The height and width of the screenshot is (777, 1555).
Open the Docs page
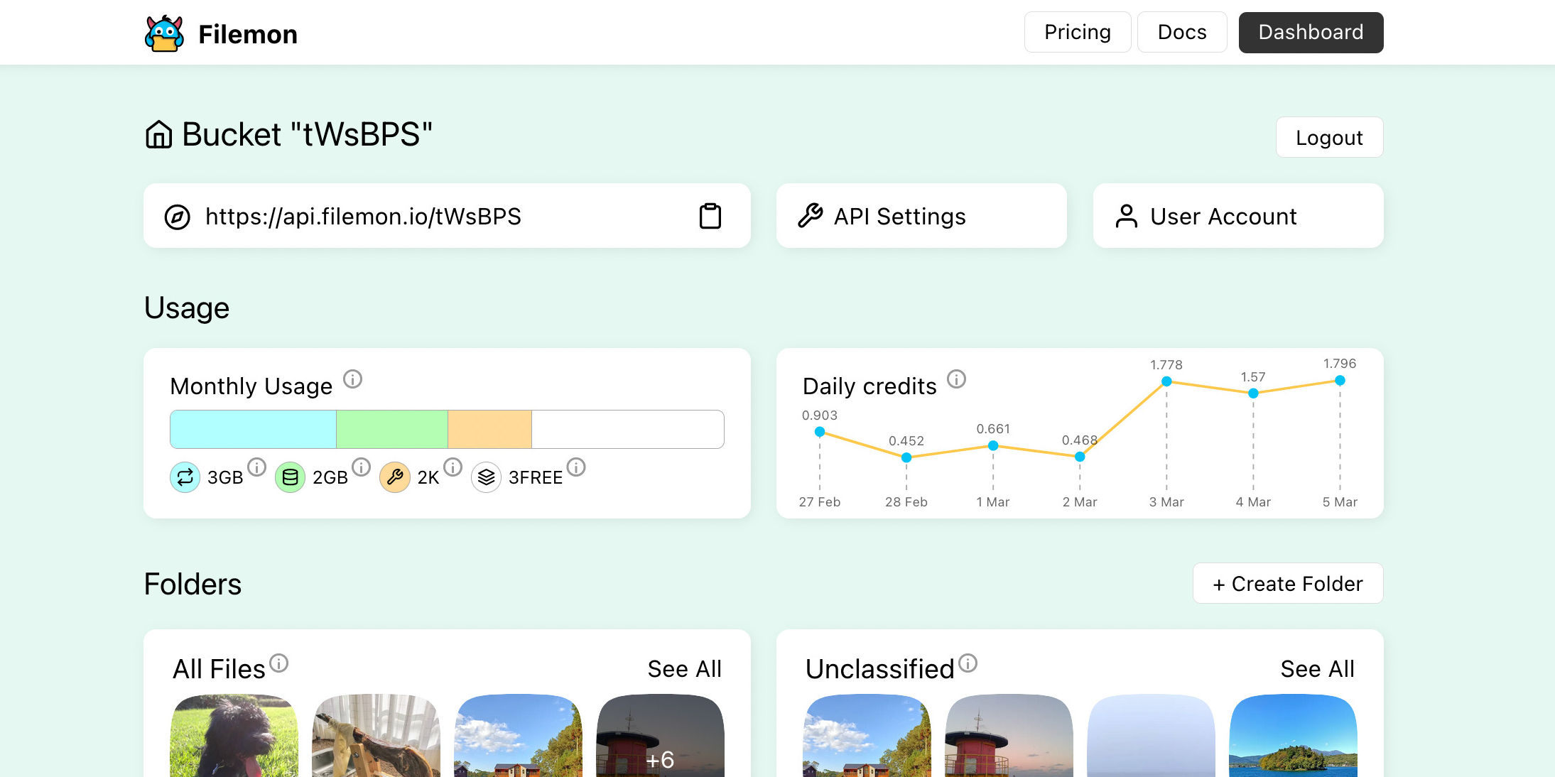click(1181, 33)
